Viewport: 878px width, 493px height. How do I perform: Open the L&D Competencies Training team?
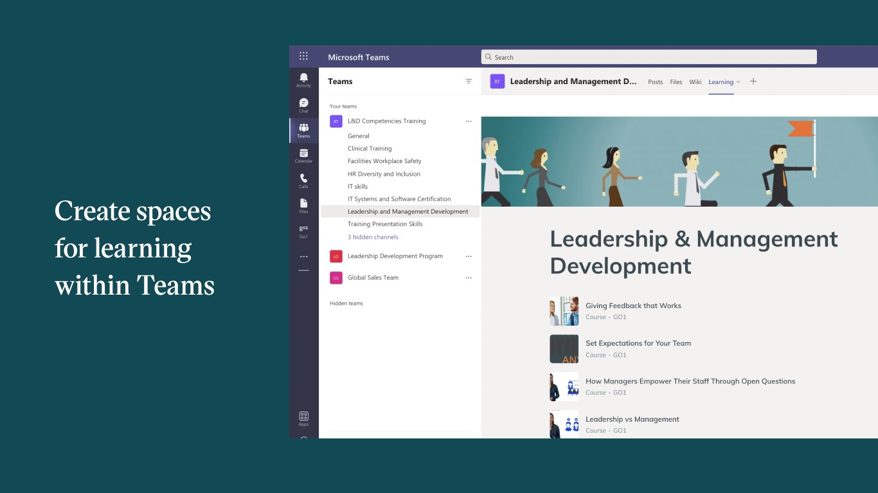pyautogui.click(x=386, y=121)
